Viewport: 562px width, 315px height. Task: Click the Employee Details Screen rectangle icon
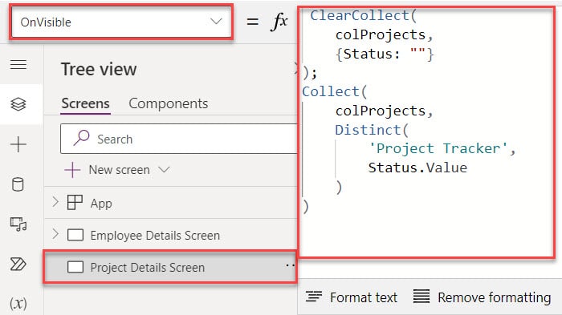click(x=75, y=235)
